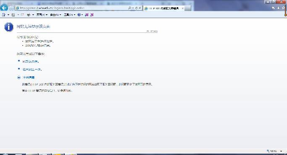Click the magnifier search icon in address bar

click(x=129, y=8)
